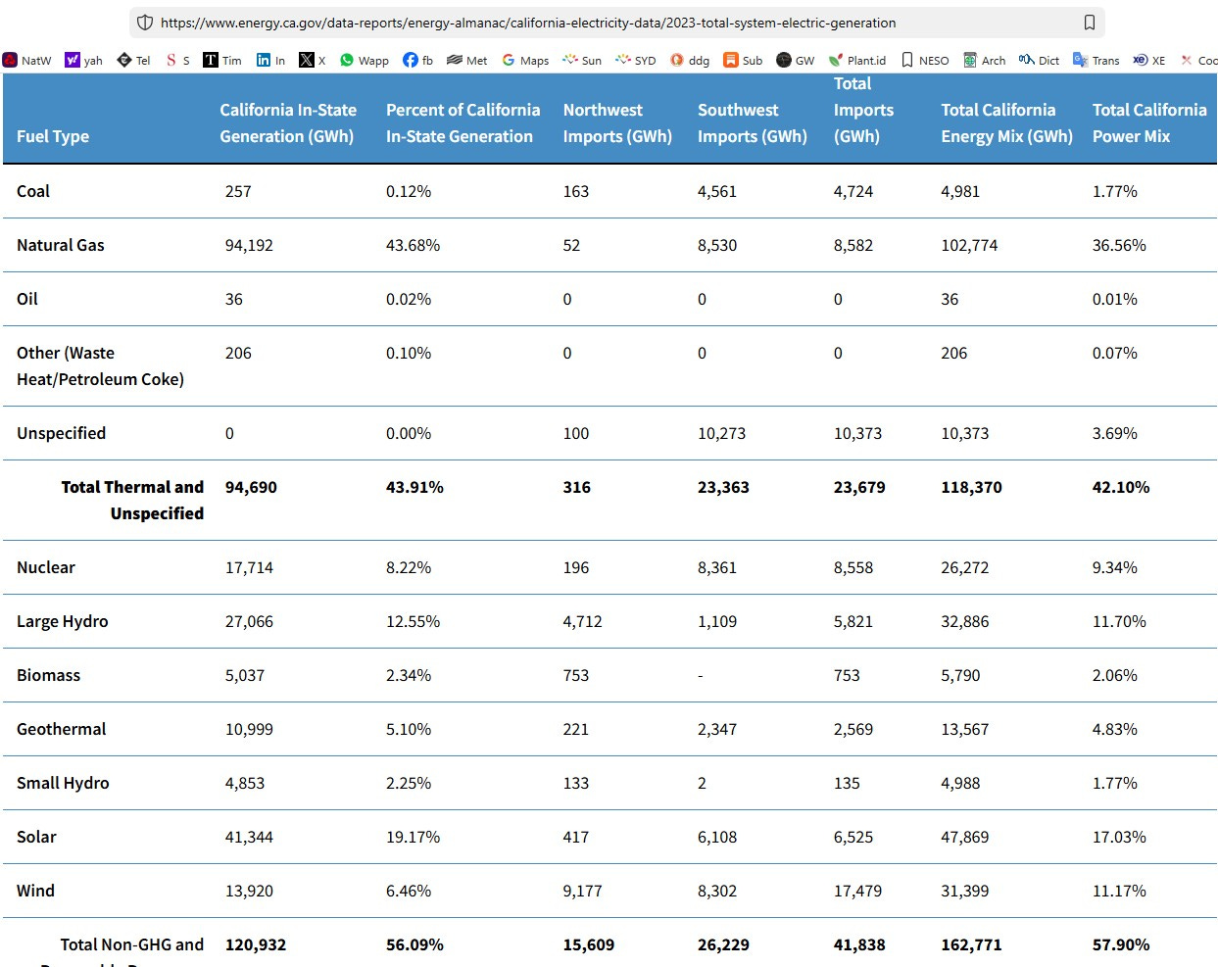Viewport: 1218px width, 967px height.
Task: Select Total Thermal and Unspecified row label
Action: tap(132, 500)
